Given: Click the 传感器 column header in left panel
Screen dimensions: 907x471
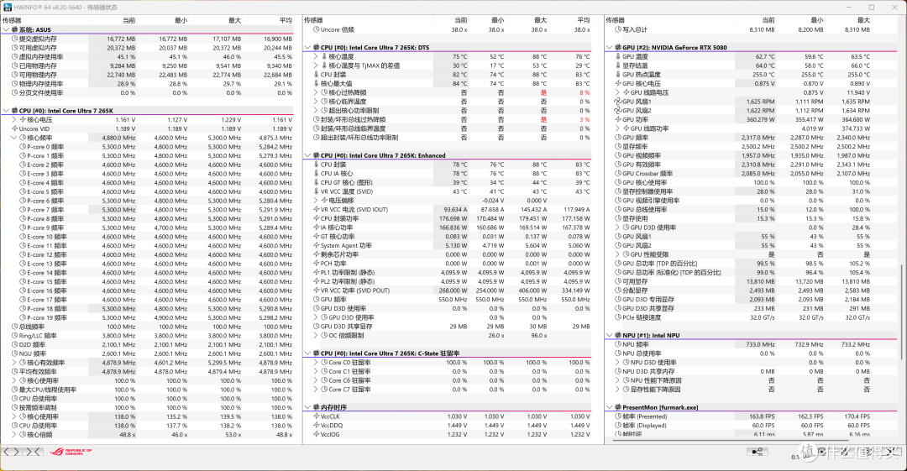Looking at the screenshot, I should pos(12,20).
